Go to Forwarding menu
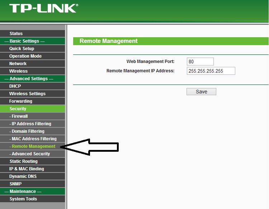Viewport: 269px width, 209px height. click(x=32, y=101)
